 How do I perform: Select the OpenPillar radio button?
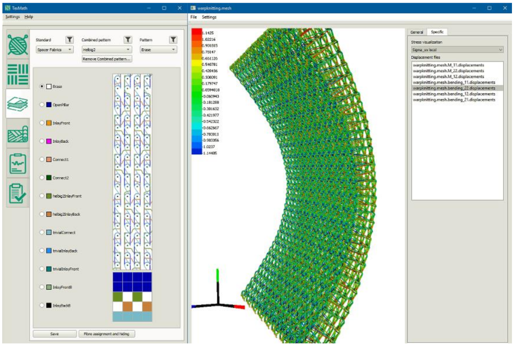42,105
